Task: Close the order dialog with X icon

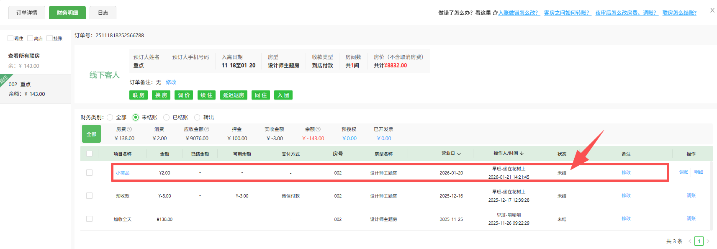Action: click(x=712, y=10)
